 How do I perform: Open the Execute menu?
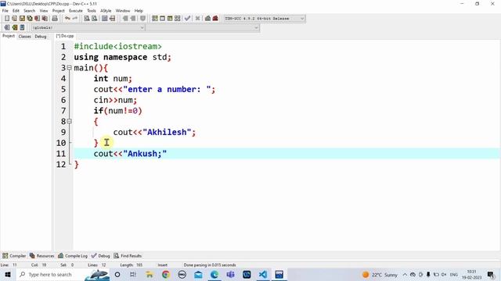[x=76, y=10]
